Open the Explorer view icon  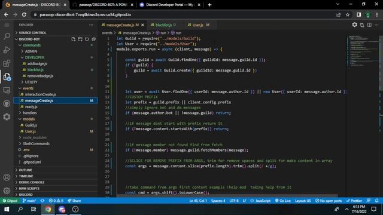(7, 77)
